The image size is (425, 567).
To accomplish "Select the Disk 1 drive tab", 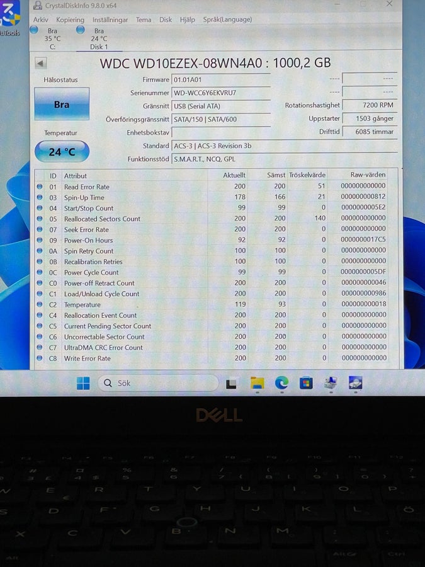I will coord(99,38).
